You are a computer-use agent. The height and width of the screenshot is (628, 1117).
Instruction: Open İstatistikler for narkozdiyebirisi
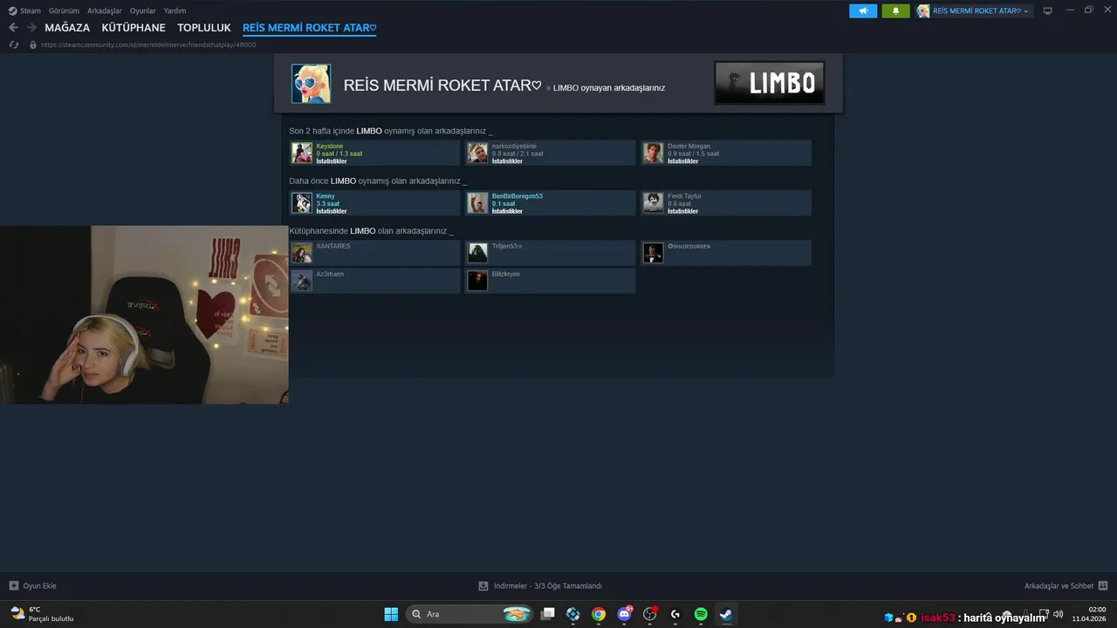(x=507, y=161)
